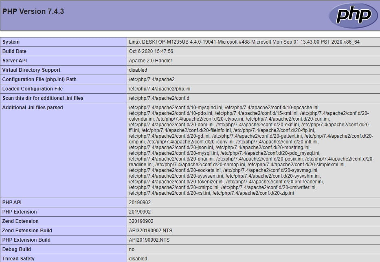This screenshot has height=262, width=380.
Task: Click the 'API320190902,NTS' value
Action: 151,231
